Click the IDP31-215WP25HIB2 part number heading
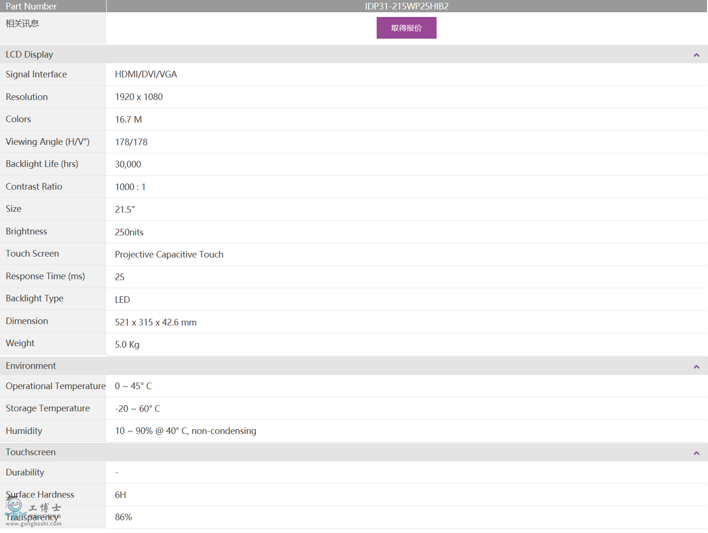Screen dimensions: 708x533 coord(406,6)
